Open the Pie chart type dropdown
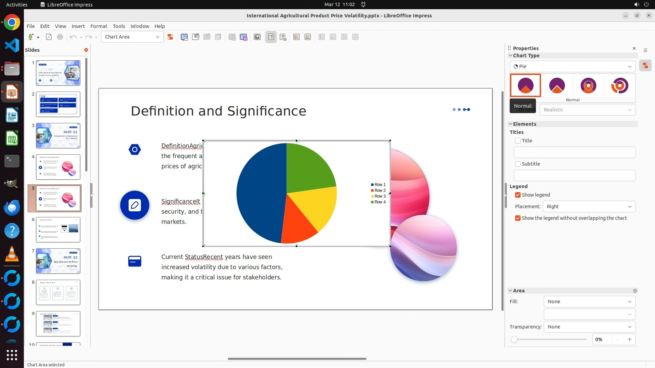This screenshot has height=368, width=655. [x=572, y=66]
